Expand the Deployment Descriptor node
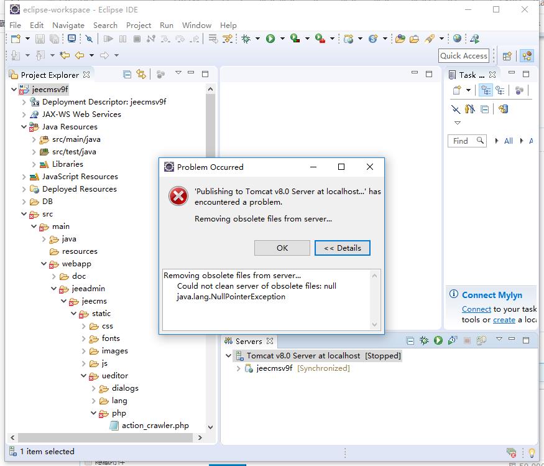 click(24, 102)
